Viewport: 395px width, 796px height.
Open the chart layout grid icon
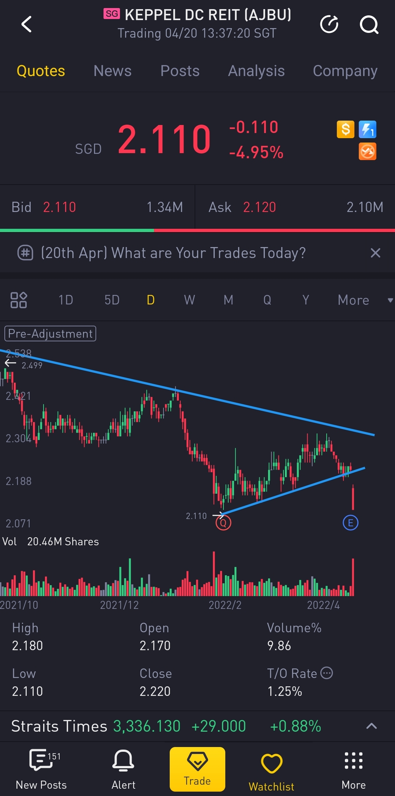[19, 300]
